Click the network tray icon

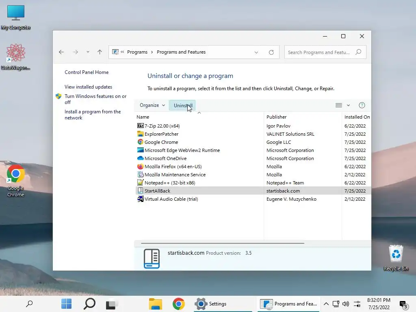(x=336, y=304)
